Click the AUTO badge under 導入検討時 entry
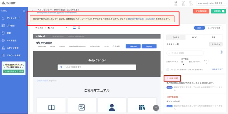228x114 pixels. [x=169, y=87]
